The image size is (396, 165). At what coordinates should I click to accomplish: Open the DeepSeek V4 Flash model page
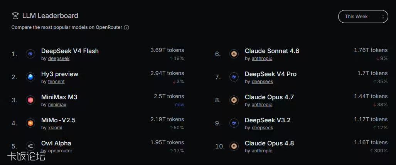click(x=70, y=51)
